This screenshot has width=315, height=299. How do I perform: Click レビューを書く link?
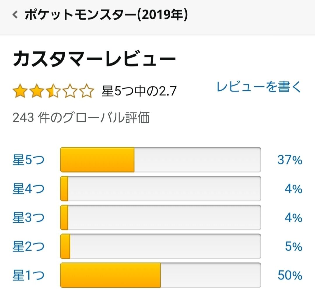(259, 87)
